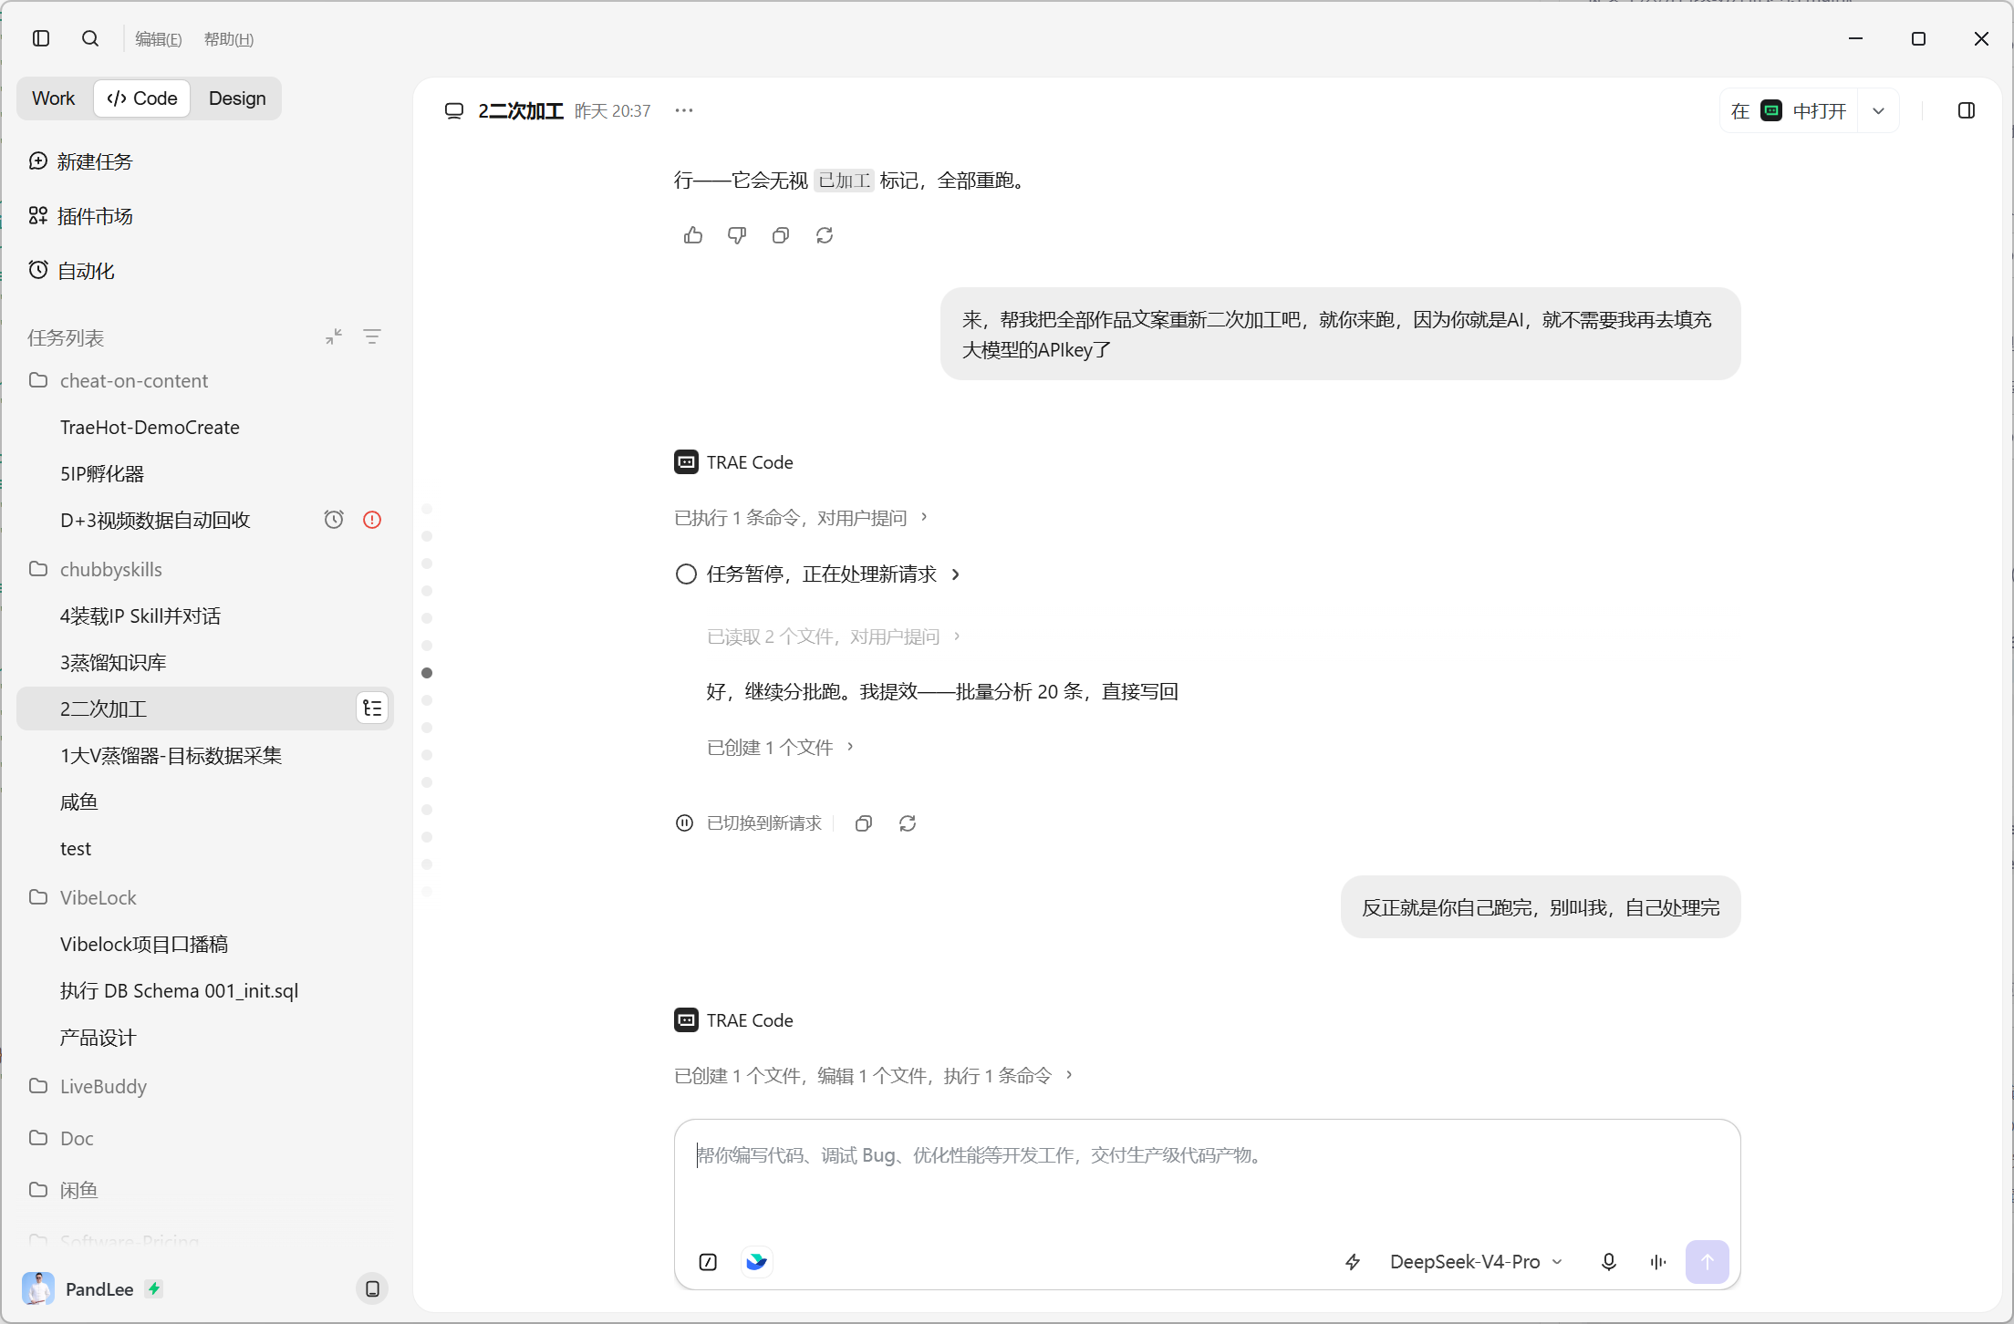Click the blue bird agent icon

756,1262
